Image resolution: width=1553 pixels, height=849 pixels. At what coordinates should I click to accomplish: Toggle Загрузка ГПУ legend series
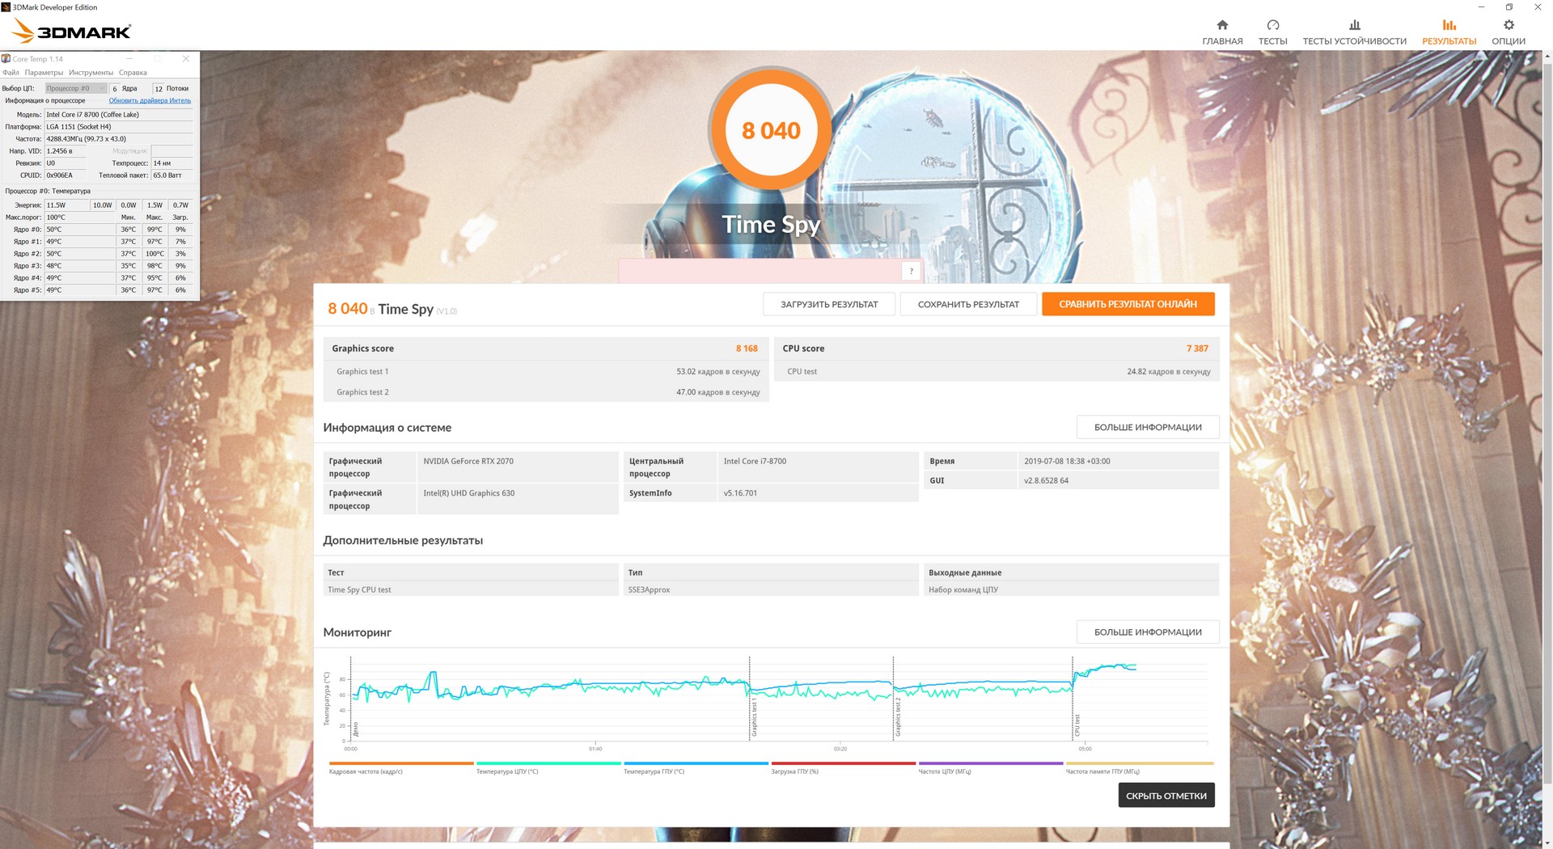[843, 767]
